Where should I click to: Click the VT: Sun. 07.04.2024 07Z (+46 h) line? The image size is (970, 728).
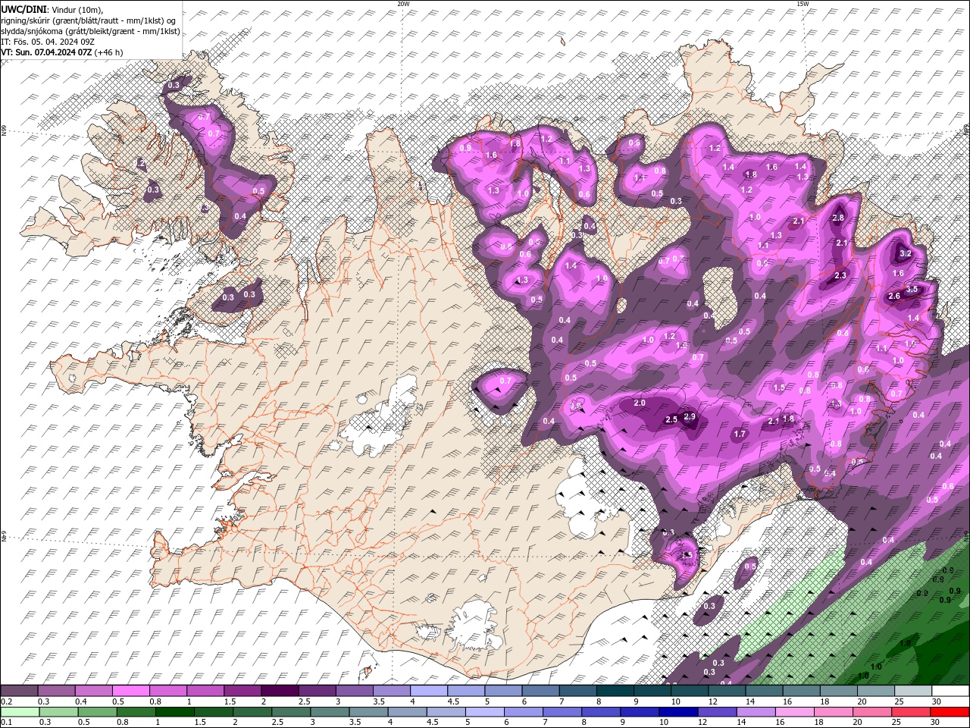(62, 52)
